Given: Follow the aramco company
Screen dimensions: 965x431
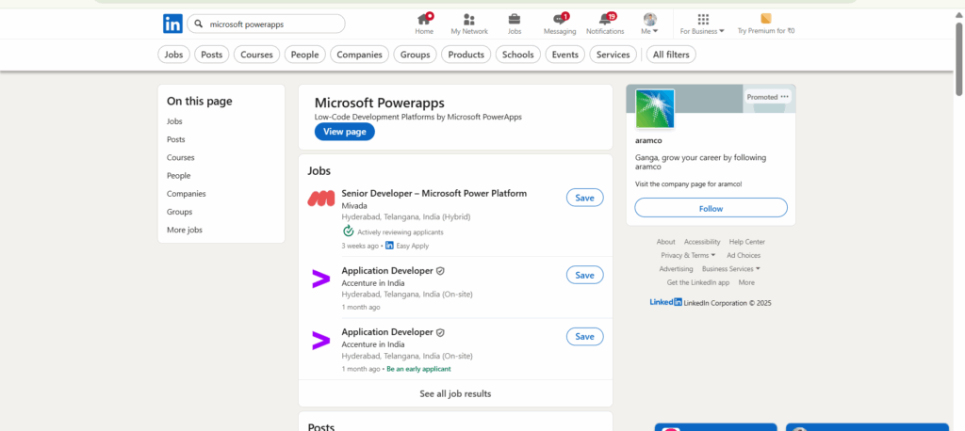Looking at the screenshot, I should click(711, 208).
